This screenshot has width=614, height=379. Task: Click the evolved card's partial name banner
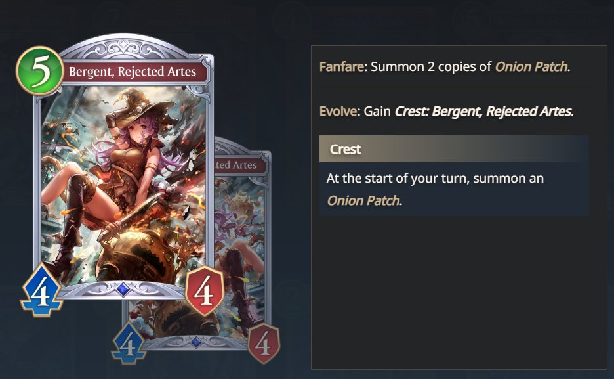coord(239,165)
